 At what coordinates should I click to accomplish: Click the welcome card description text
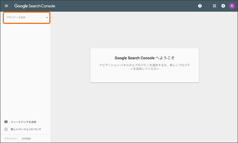(x=145, y=67)
